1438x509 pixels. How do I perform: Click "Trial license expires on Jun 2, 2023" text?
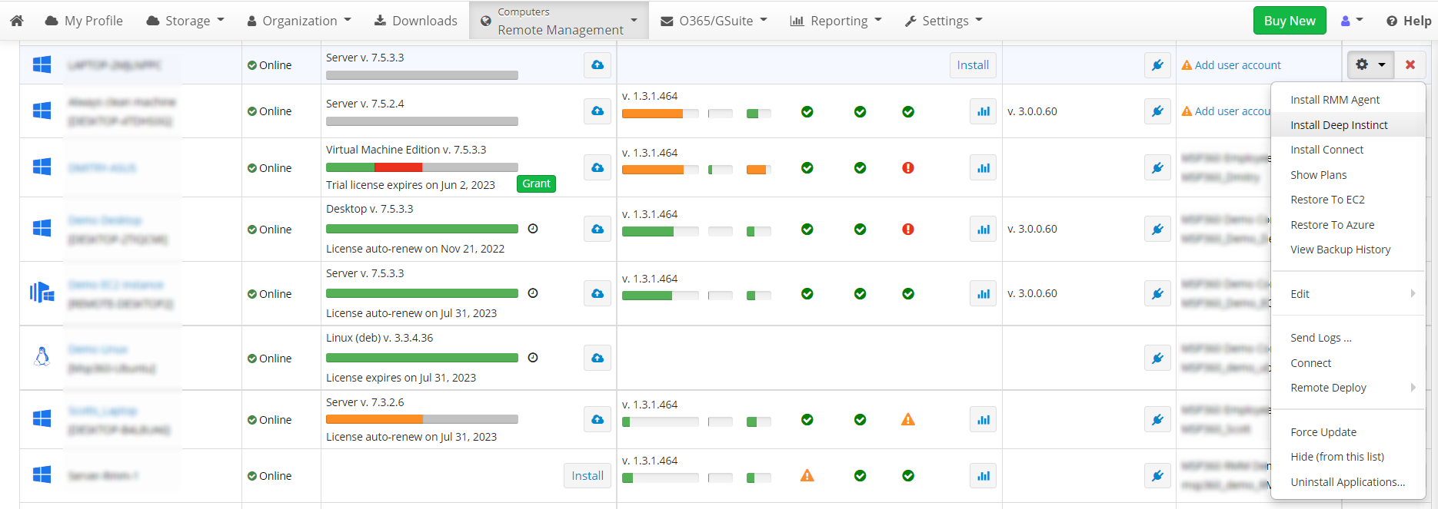(411, 185)
